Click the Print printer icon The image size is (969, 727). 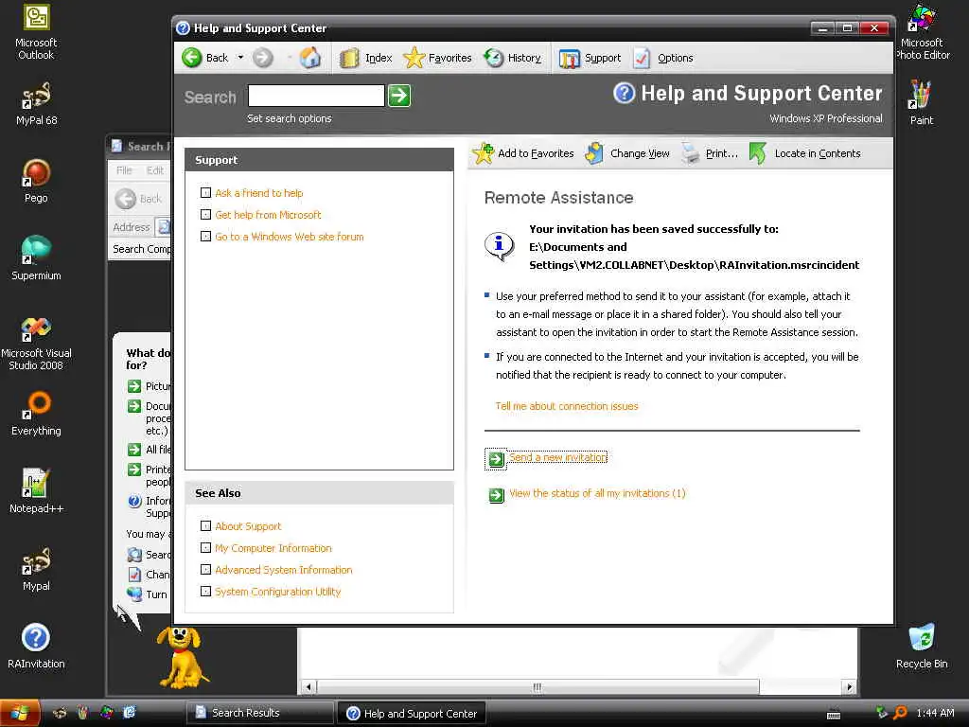pyautogui.click(x=690, y=153)
